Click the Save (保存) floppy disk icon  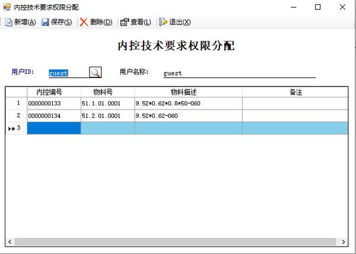point(45,22)
